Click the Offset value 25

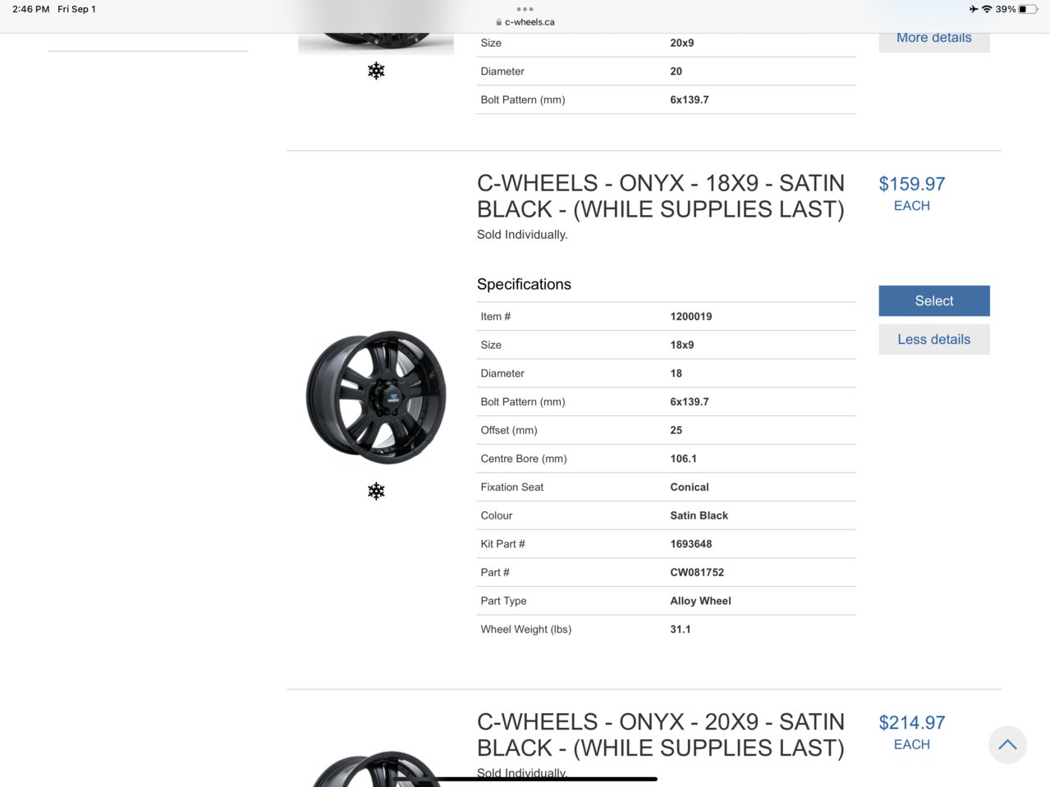click(676, 430)
